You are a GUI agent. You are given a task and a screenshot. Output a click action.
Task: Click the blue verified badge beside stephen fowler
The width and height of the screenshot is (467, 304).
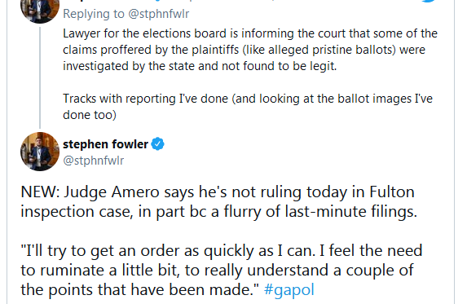click(157, 144)
